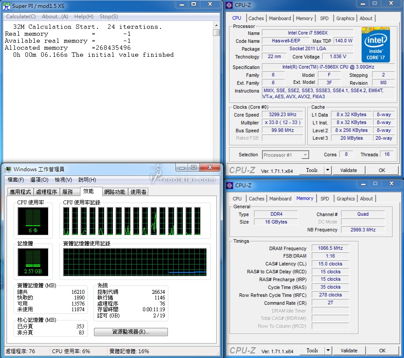Click the NB Frequency 2999.3 MHz value
Image resolution: width=404 pixels, height=358 pixels.
pos(363,230)
